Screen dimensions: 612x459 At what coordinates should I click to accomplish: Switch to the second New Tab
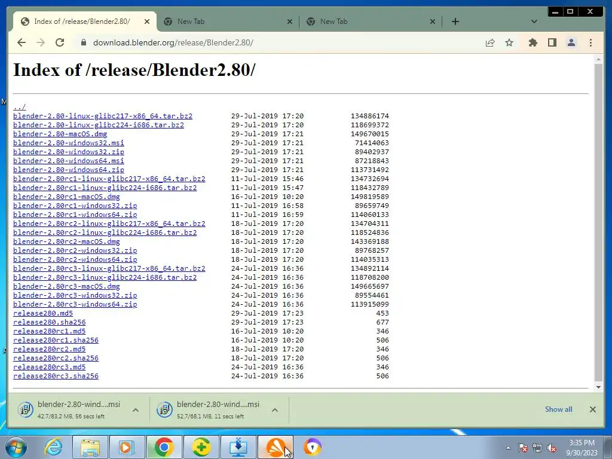pos(371,22)
